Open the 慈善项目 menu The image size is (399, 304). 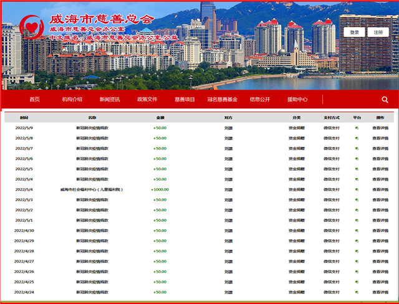[x=185, y=100]
